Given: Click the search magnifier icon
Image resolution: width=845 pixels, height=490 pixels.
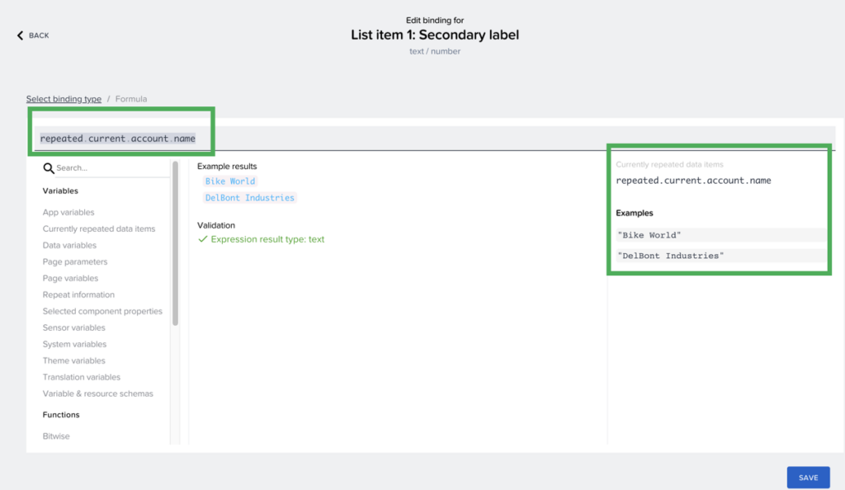Looking at the screenshot, I should 49,168.
